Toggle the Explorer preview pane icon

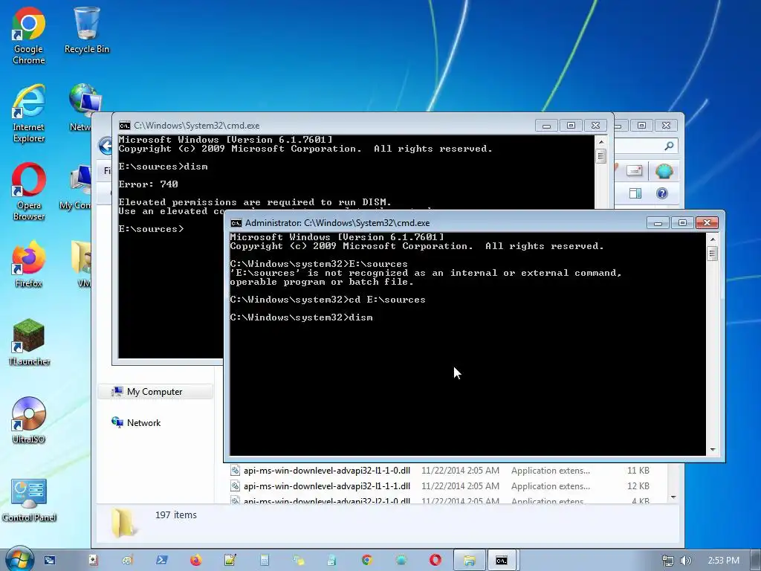(x=635, y=194)
